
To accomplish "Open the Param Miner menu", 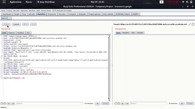I will 46,11.
